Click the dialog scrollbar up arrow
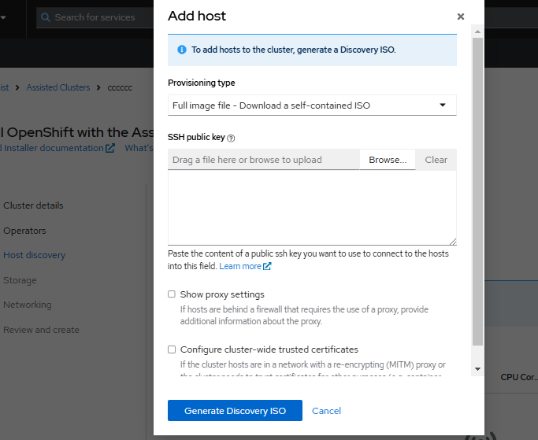Screen dimensions: 538x440 [x=477, y=30]
